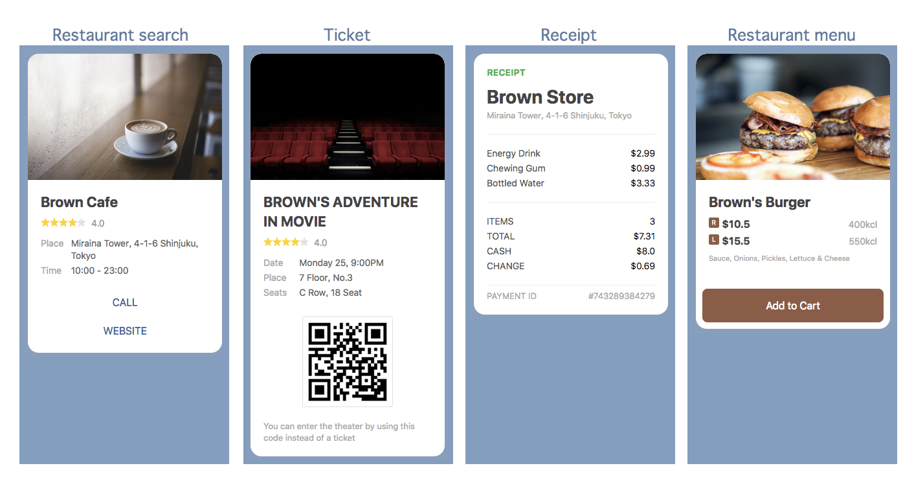Click the burger photo

(793, 117)
